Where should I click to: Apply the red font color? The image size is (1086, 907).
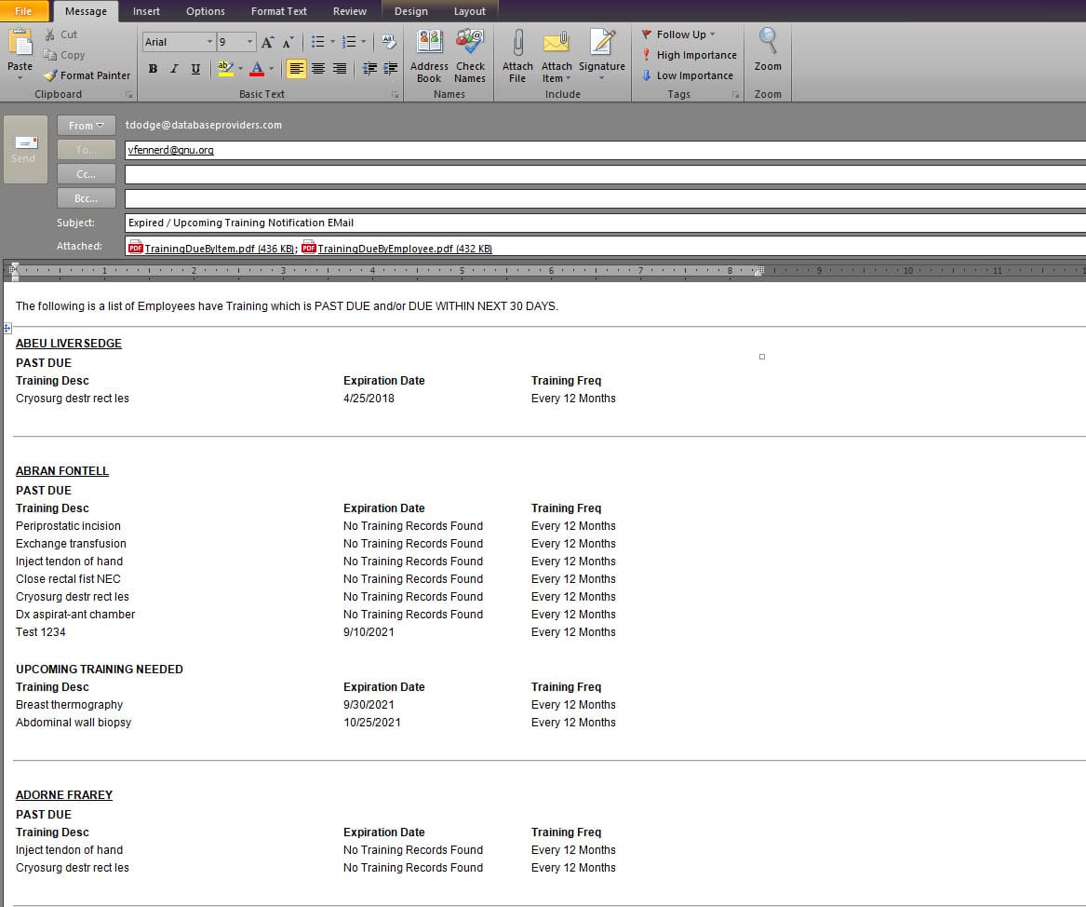pos(257,69)
